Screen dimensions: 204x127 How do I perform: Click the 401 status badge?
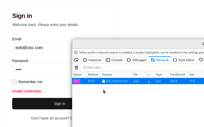point(77,81)
